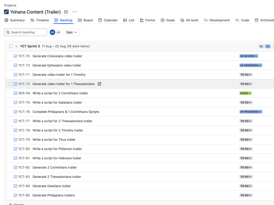Image resolution: width=274 pixels, height=205 pixels.
Task: Click the Timeline icon
Action: pyautogui.click(x=32, y=20)
